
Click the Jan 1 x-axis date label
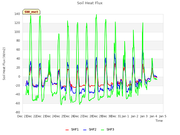pos(125,116)
